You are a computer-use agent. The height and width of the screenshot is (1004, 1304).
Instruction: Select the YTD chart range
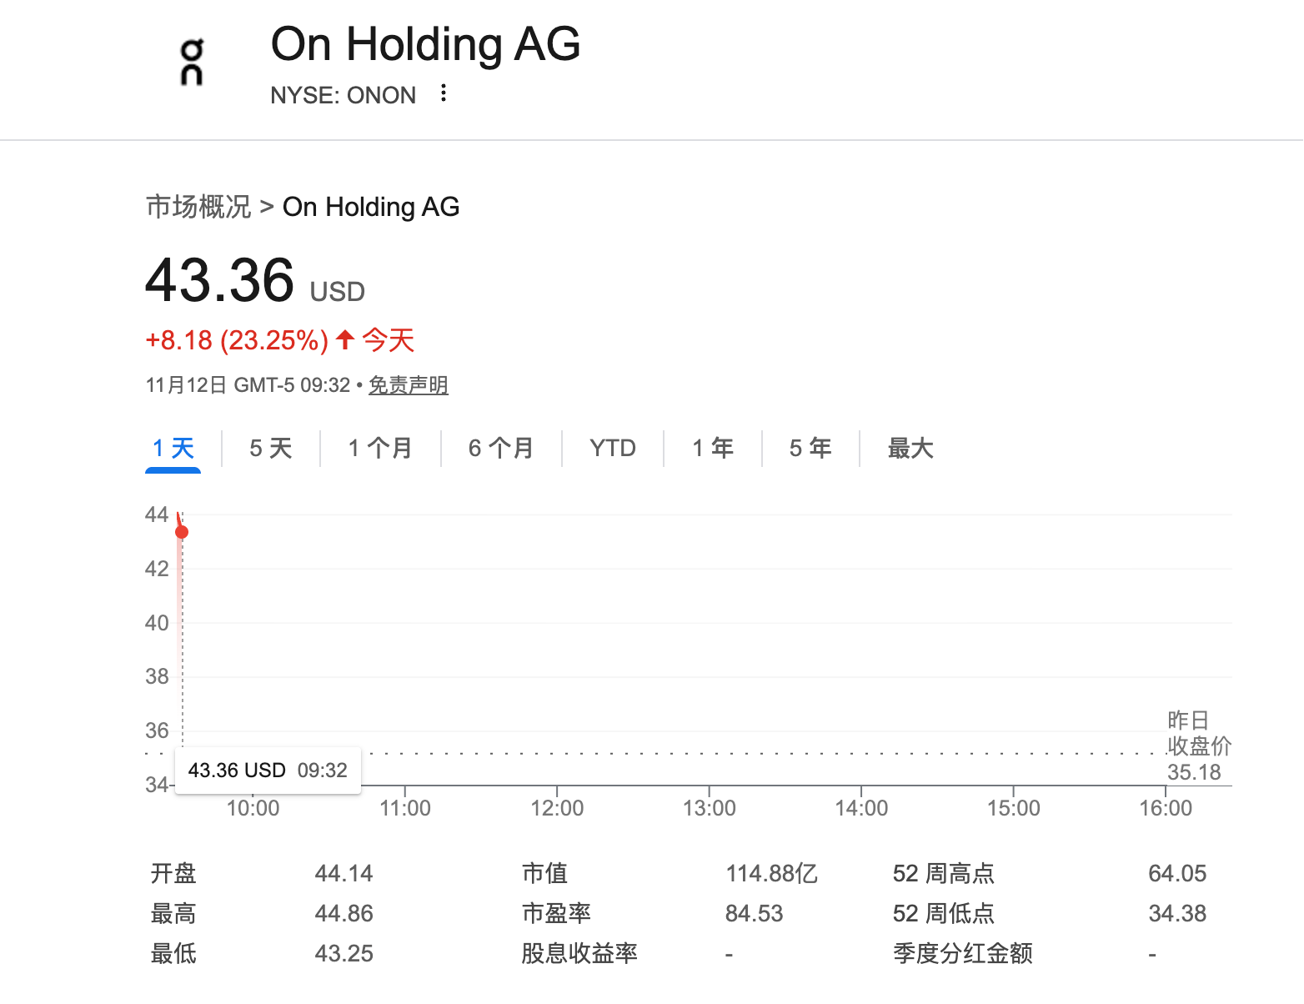tap(613, 449)
